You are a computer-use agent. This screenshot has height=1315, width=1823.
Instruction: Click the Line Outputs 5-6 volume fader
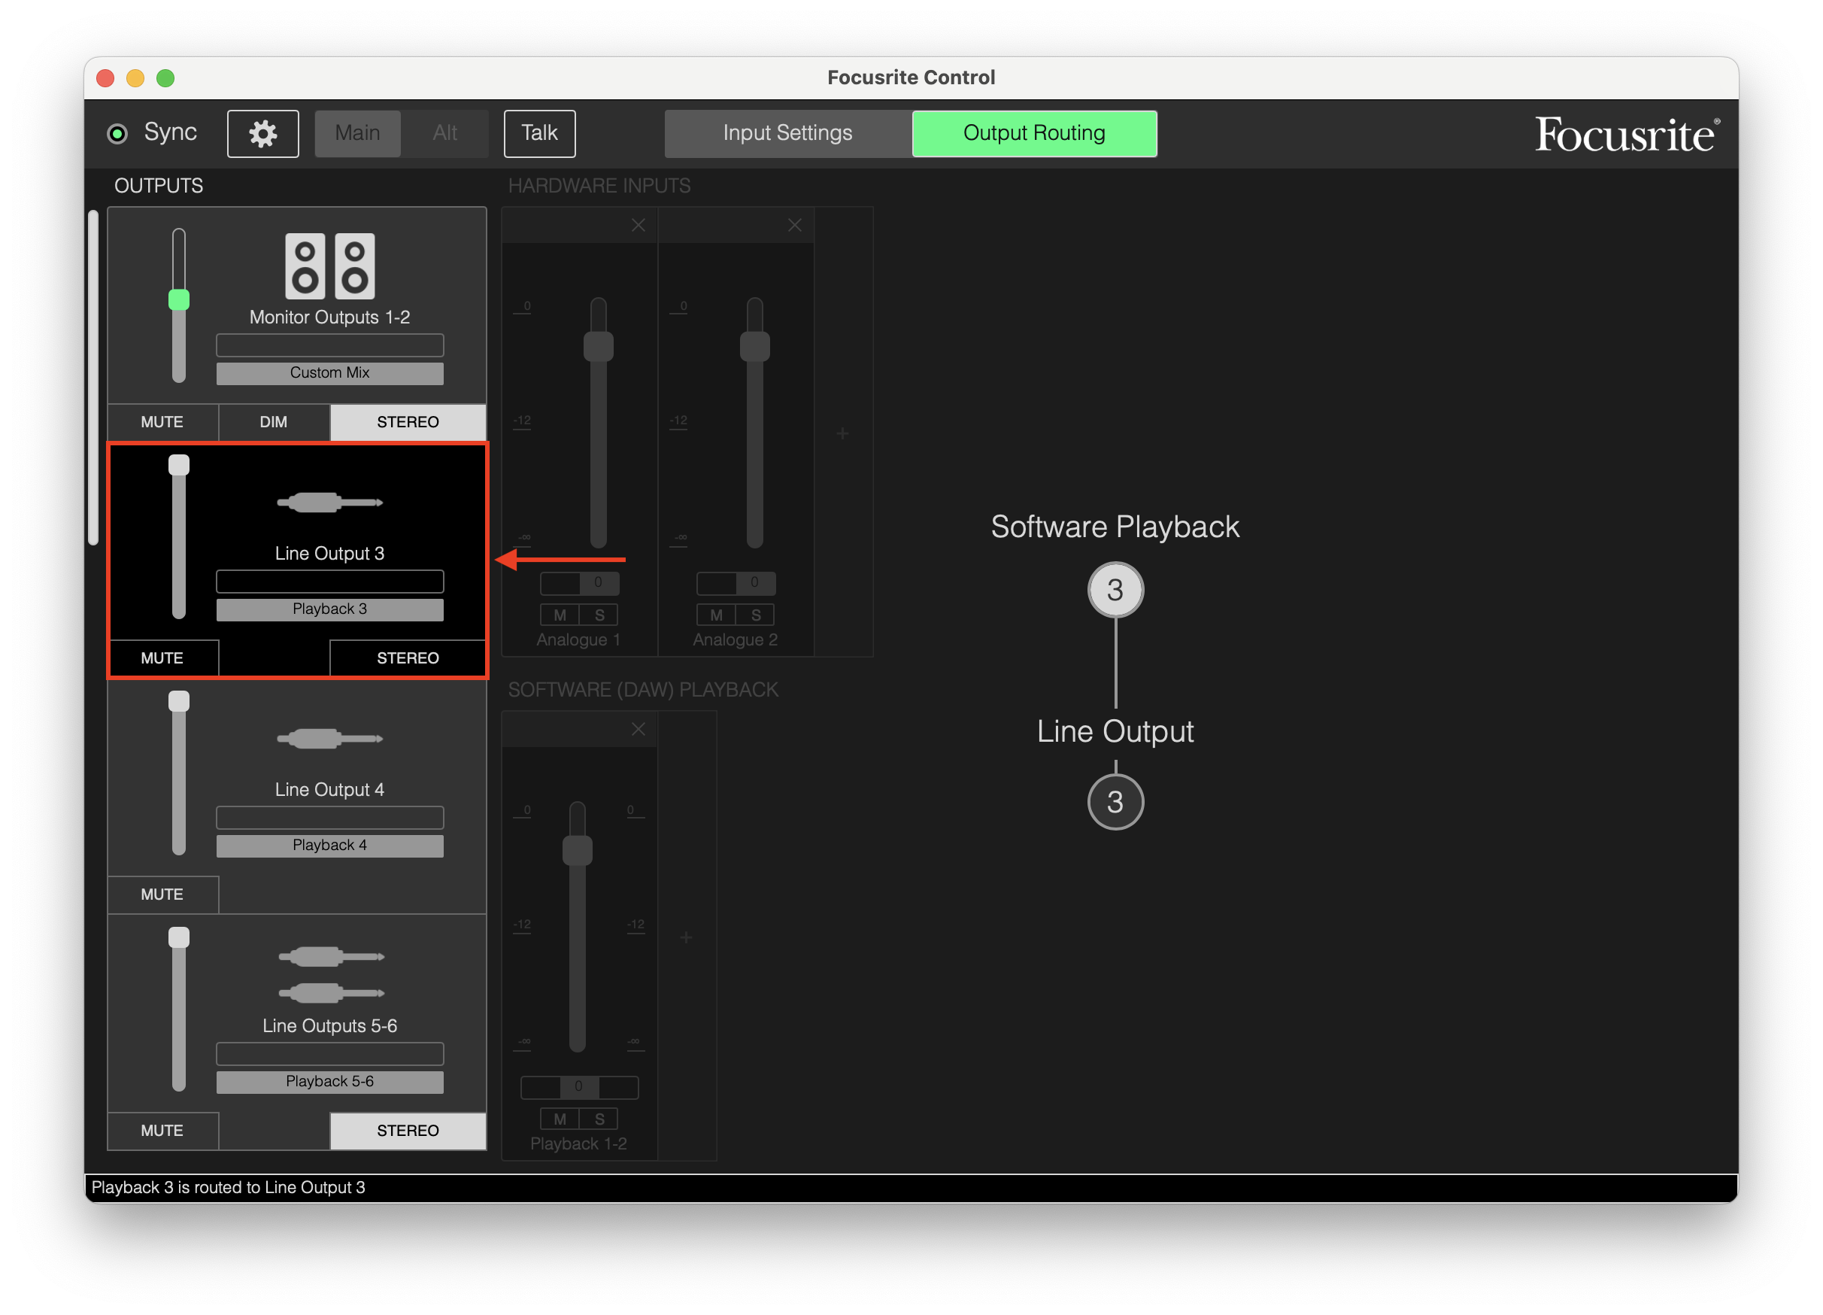click(x=178, y=938)
